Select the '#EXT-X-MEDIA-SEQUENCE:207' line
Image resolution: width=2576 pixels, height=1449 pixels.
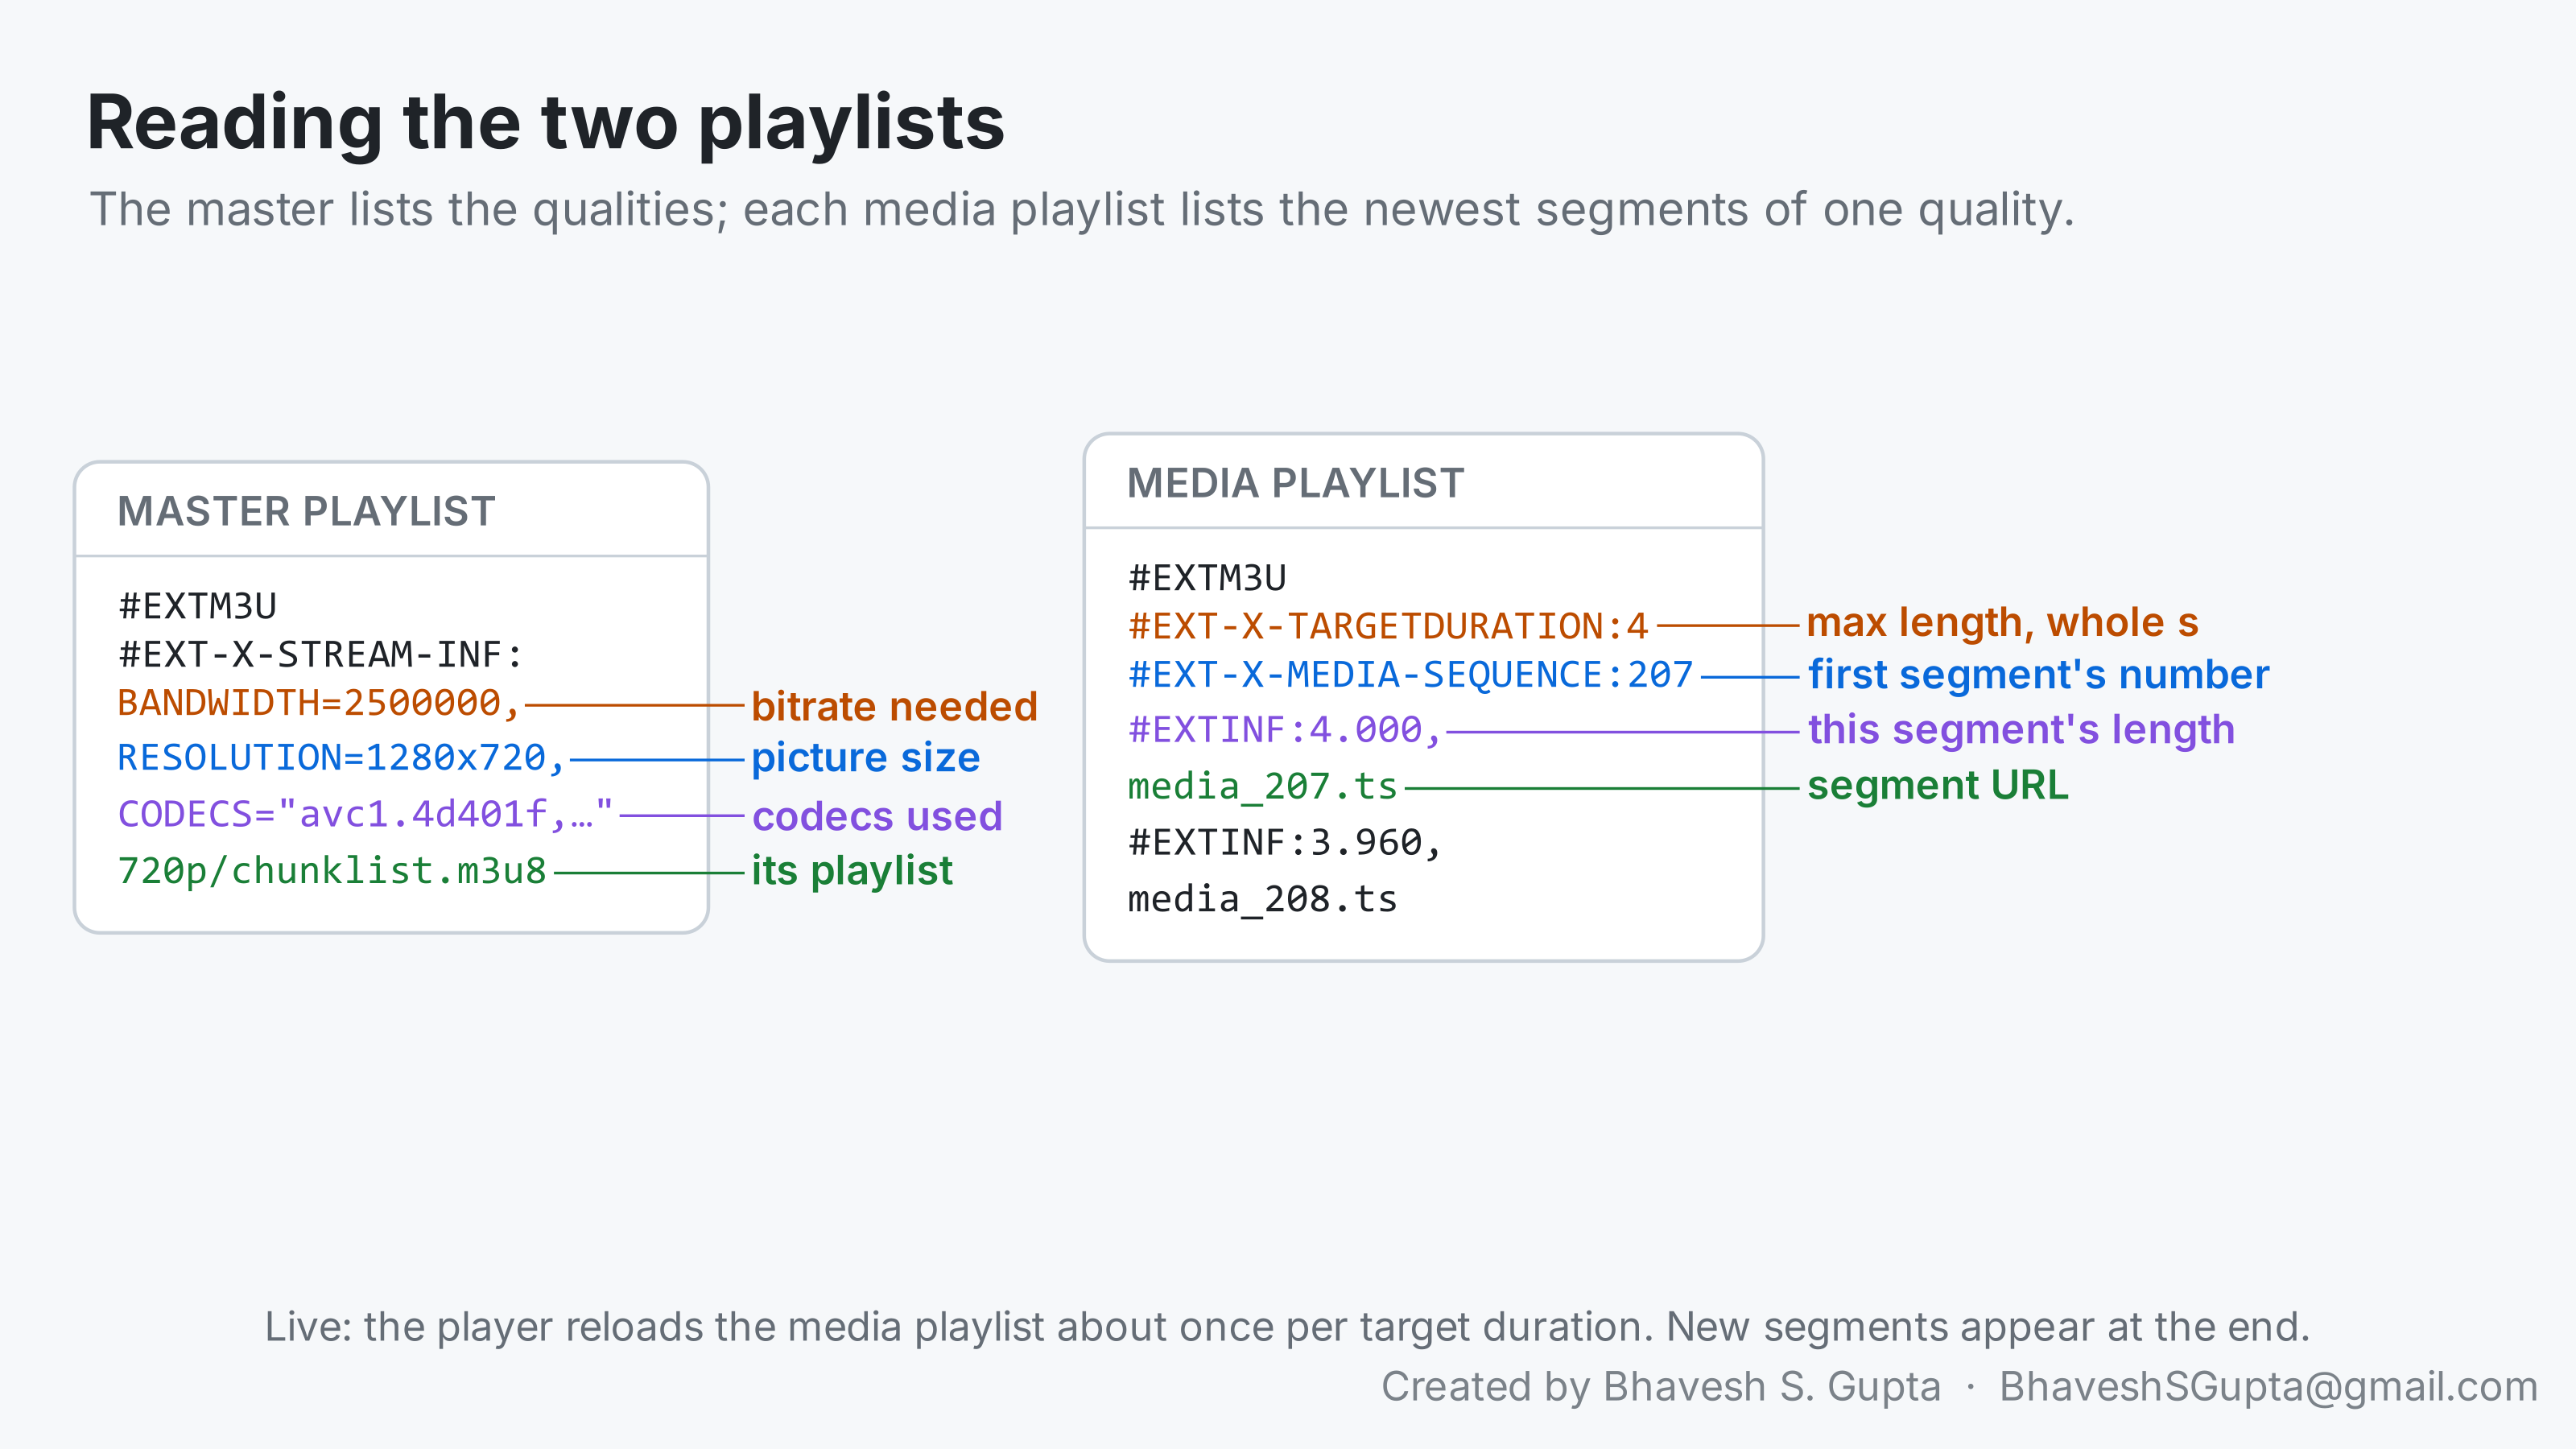tap(1410, 675)
